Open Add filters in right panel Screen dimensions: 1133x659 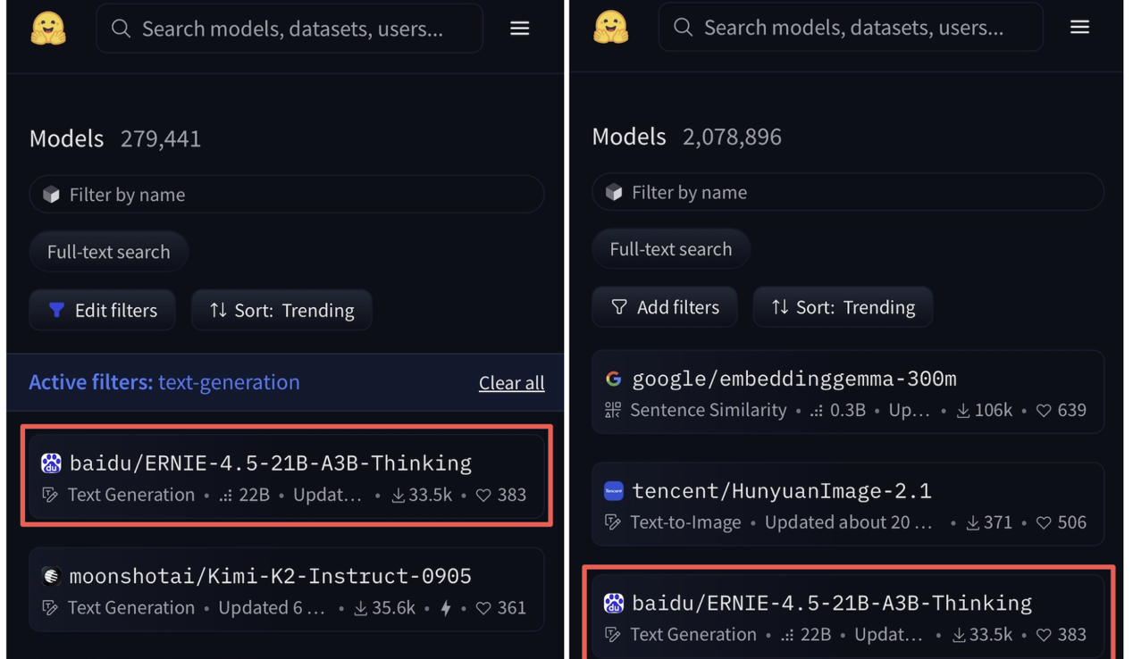point(665,307)
